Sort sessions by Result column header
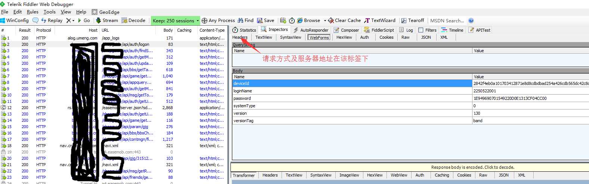Screen dimensions: 589x184 pos(25,30)
